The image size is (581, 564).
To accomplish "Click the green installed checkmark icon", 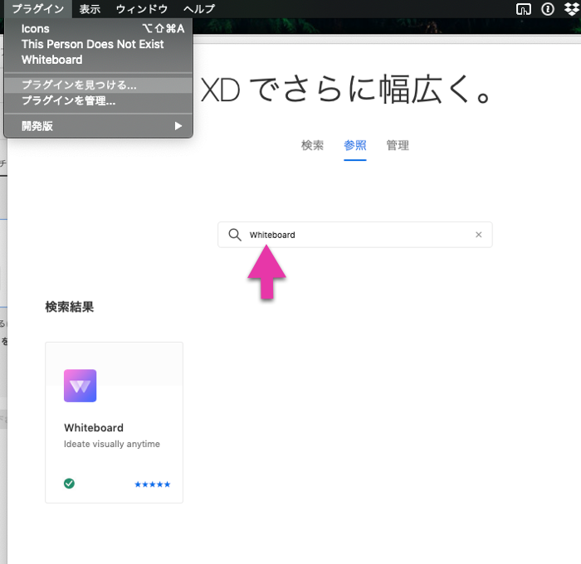I will coord(69,484).
